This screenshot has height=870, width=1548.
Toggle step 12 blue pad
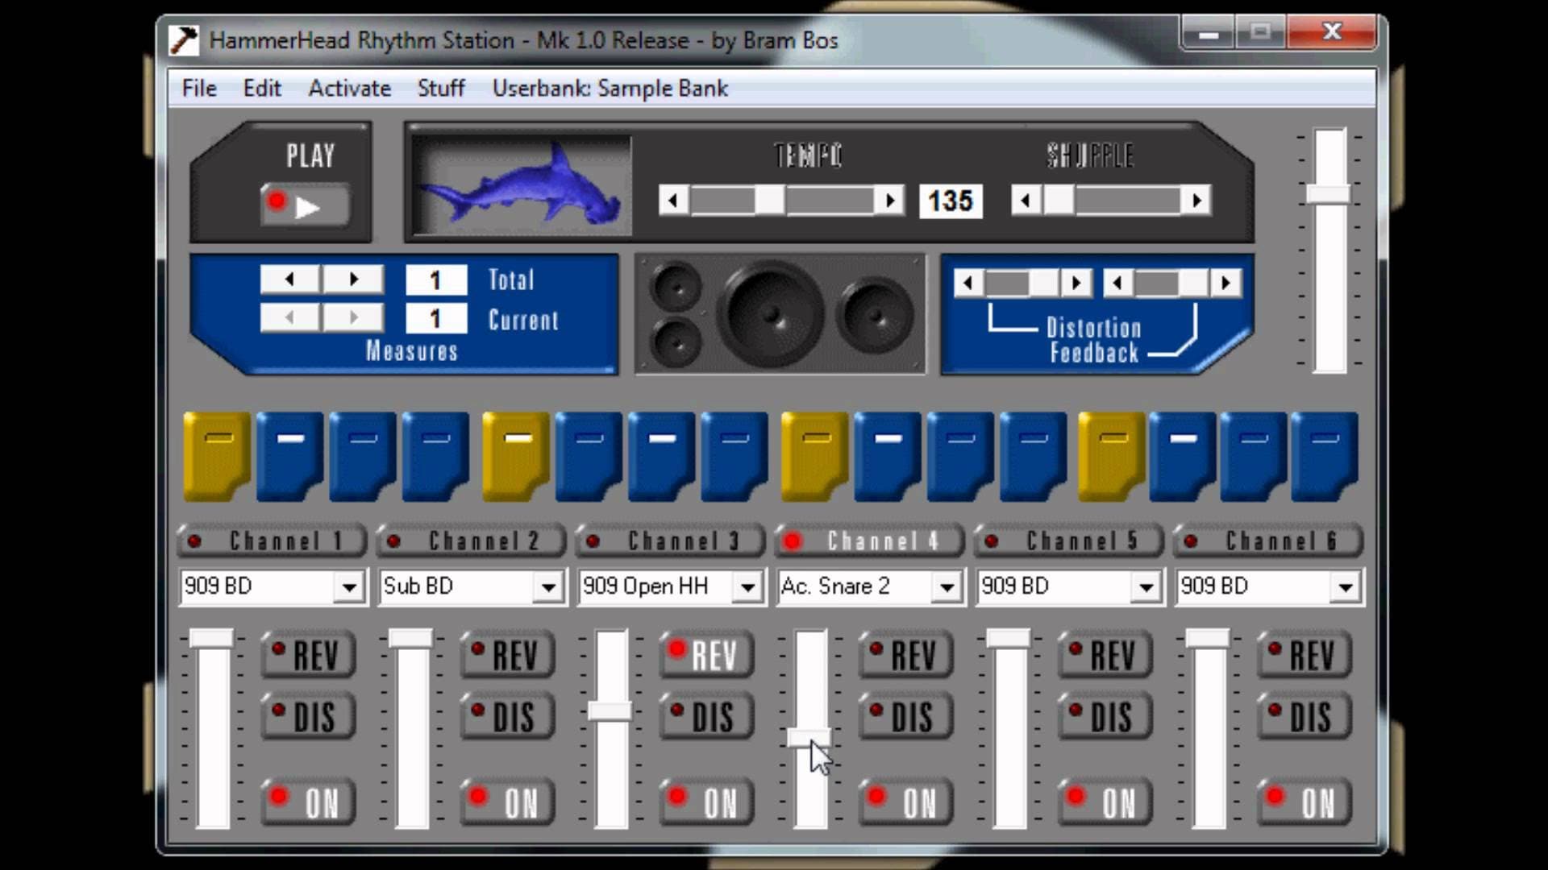[x=1033, y=456]
